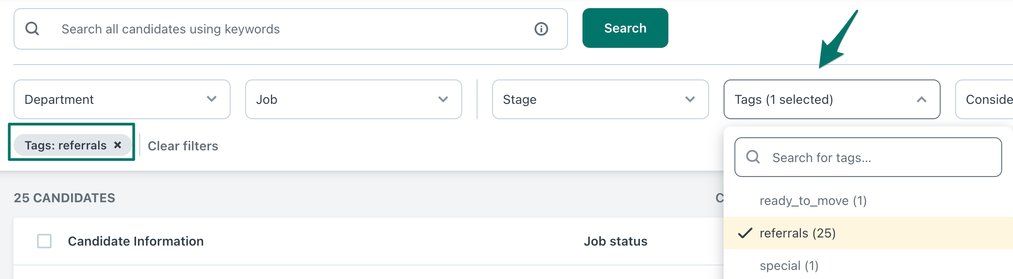
Task: Remove the referrals tag filter chip
Action: 118,144
